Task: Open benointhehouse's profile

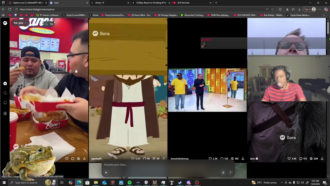Action: click(x=180, y=159)
